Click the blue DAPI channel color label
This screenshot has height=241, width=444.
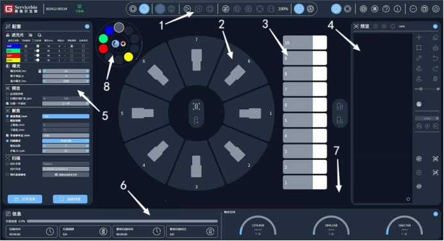[x=13, y=46]
